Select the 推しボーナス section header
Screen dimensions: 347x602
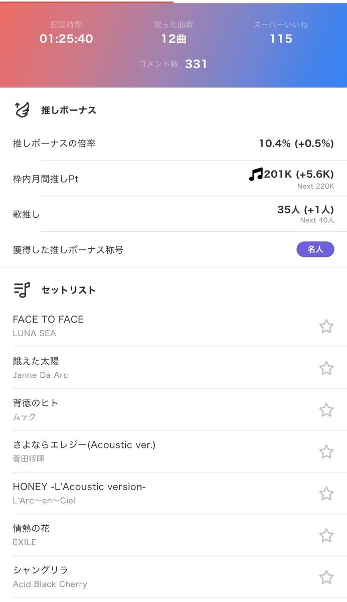coord(69,110)
